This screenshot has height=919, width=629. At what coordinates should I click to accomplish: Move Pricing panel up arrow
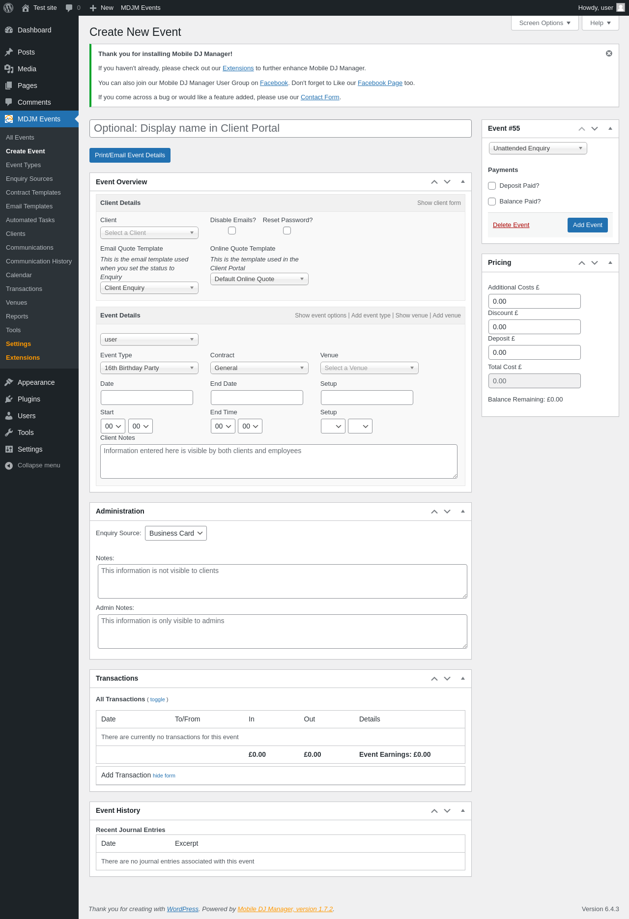(x=582, y=263)
